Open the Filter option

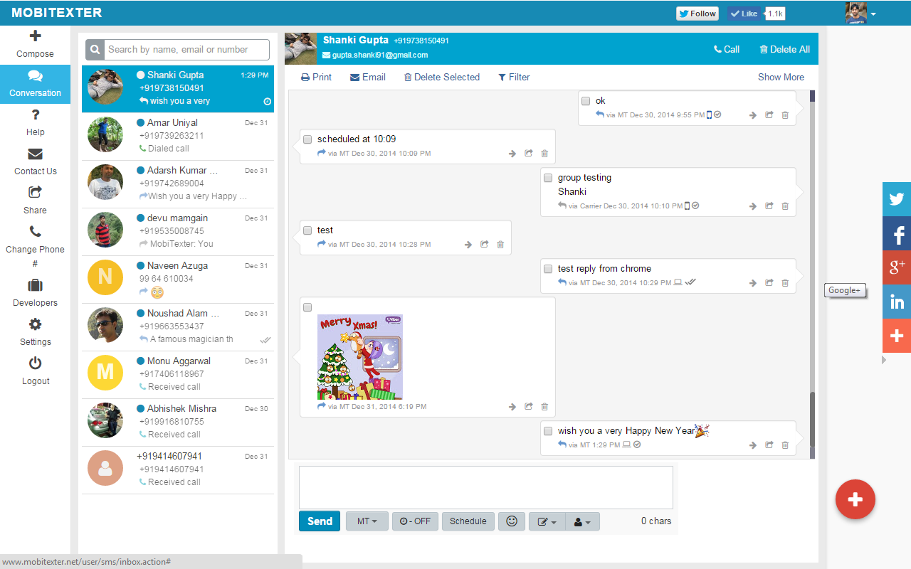(514, 77)
